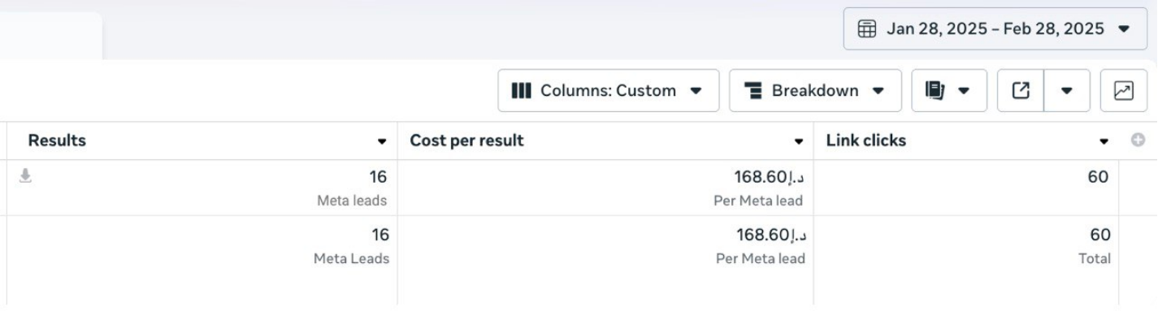Viewport: 1158px width, 311px height.
Task: Expand the arrow next to the Reports icon
Action: (964, 91)
